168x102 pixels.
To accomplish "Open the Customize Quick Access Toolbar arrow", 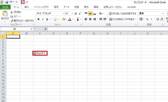I will click(x=27, y=2).
